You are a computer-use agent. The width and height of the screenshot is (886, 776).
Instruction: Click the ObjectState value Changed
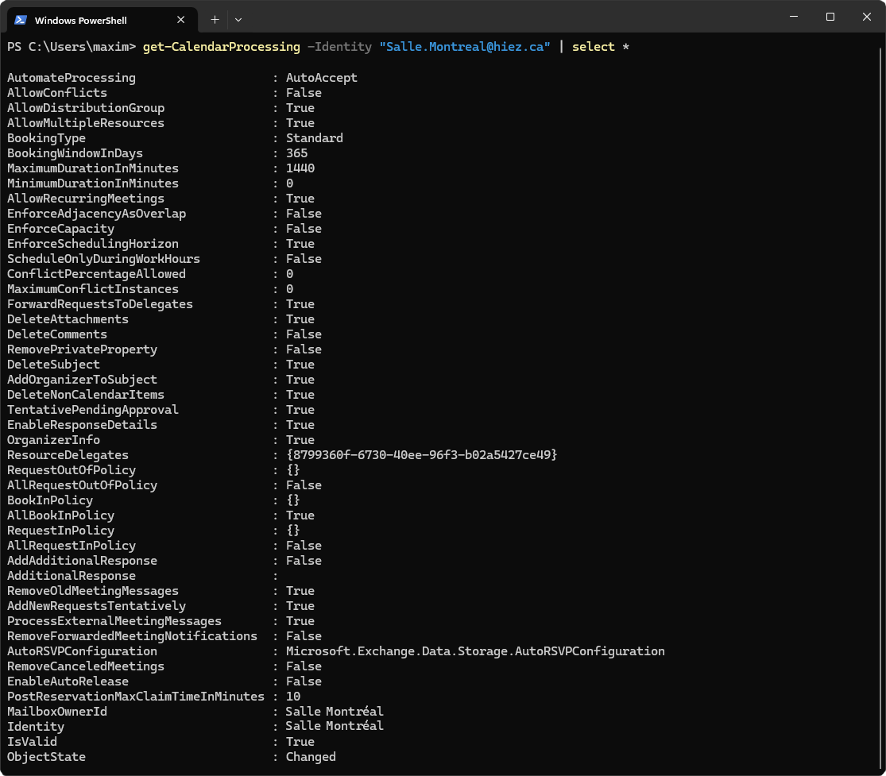311,757
